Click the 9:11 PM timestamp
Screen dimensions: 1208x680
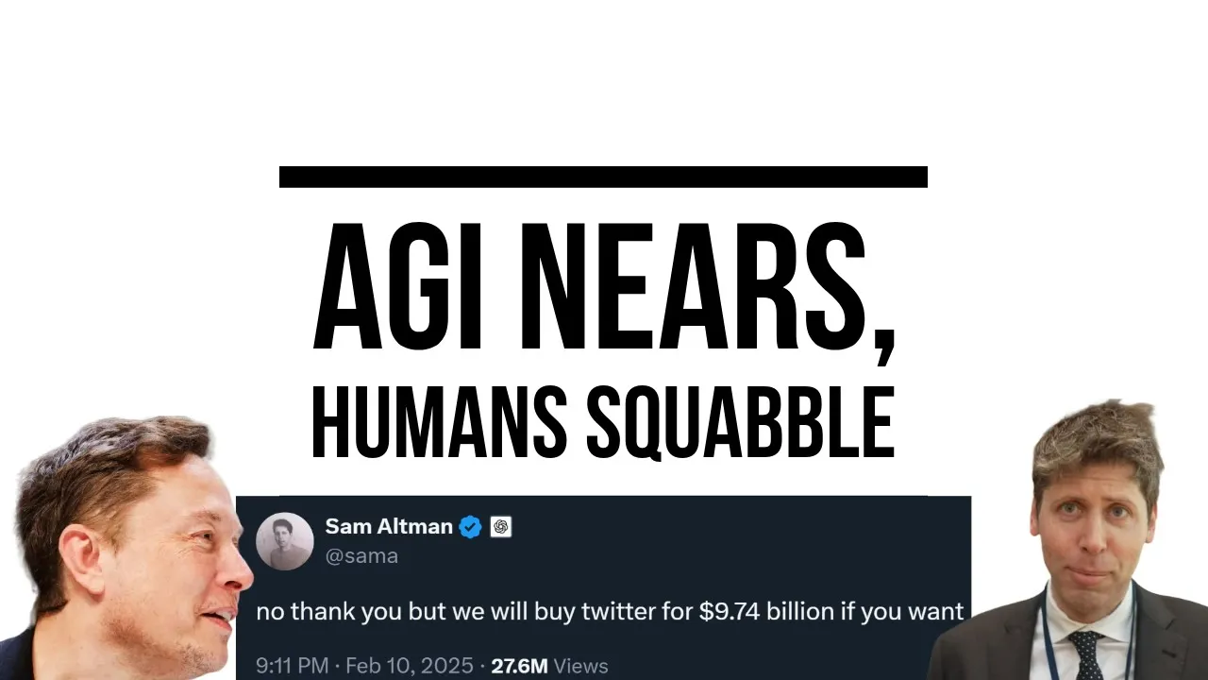click(x=292, y=666)
